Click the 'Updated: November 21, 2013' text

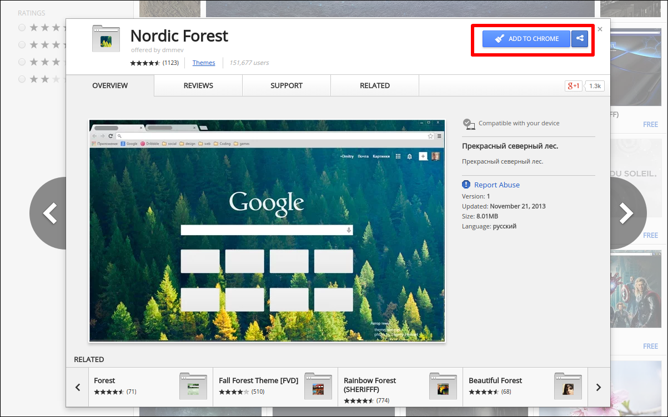point(504,206)
